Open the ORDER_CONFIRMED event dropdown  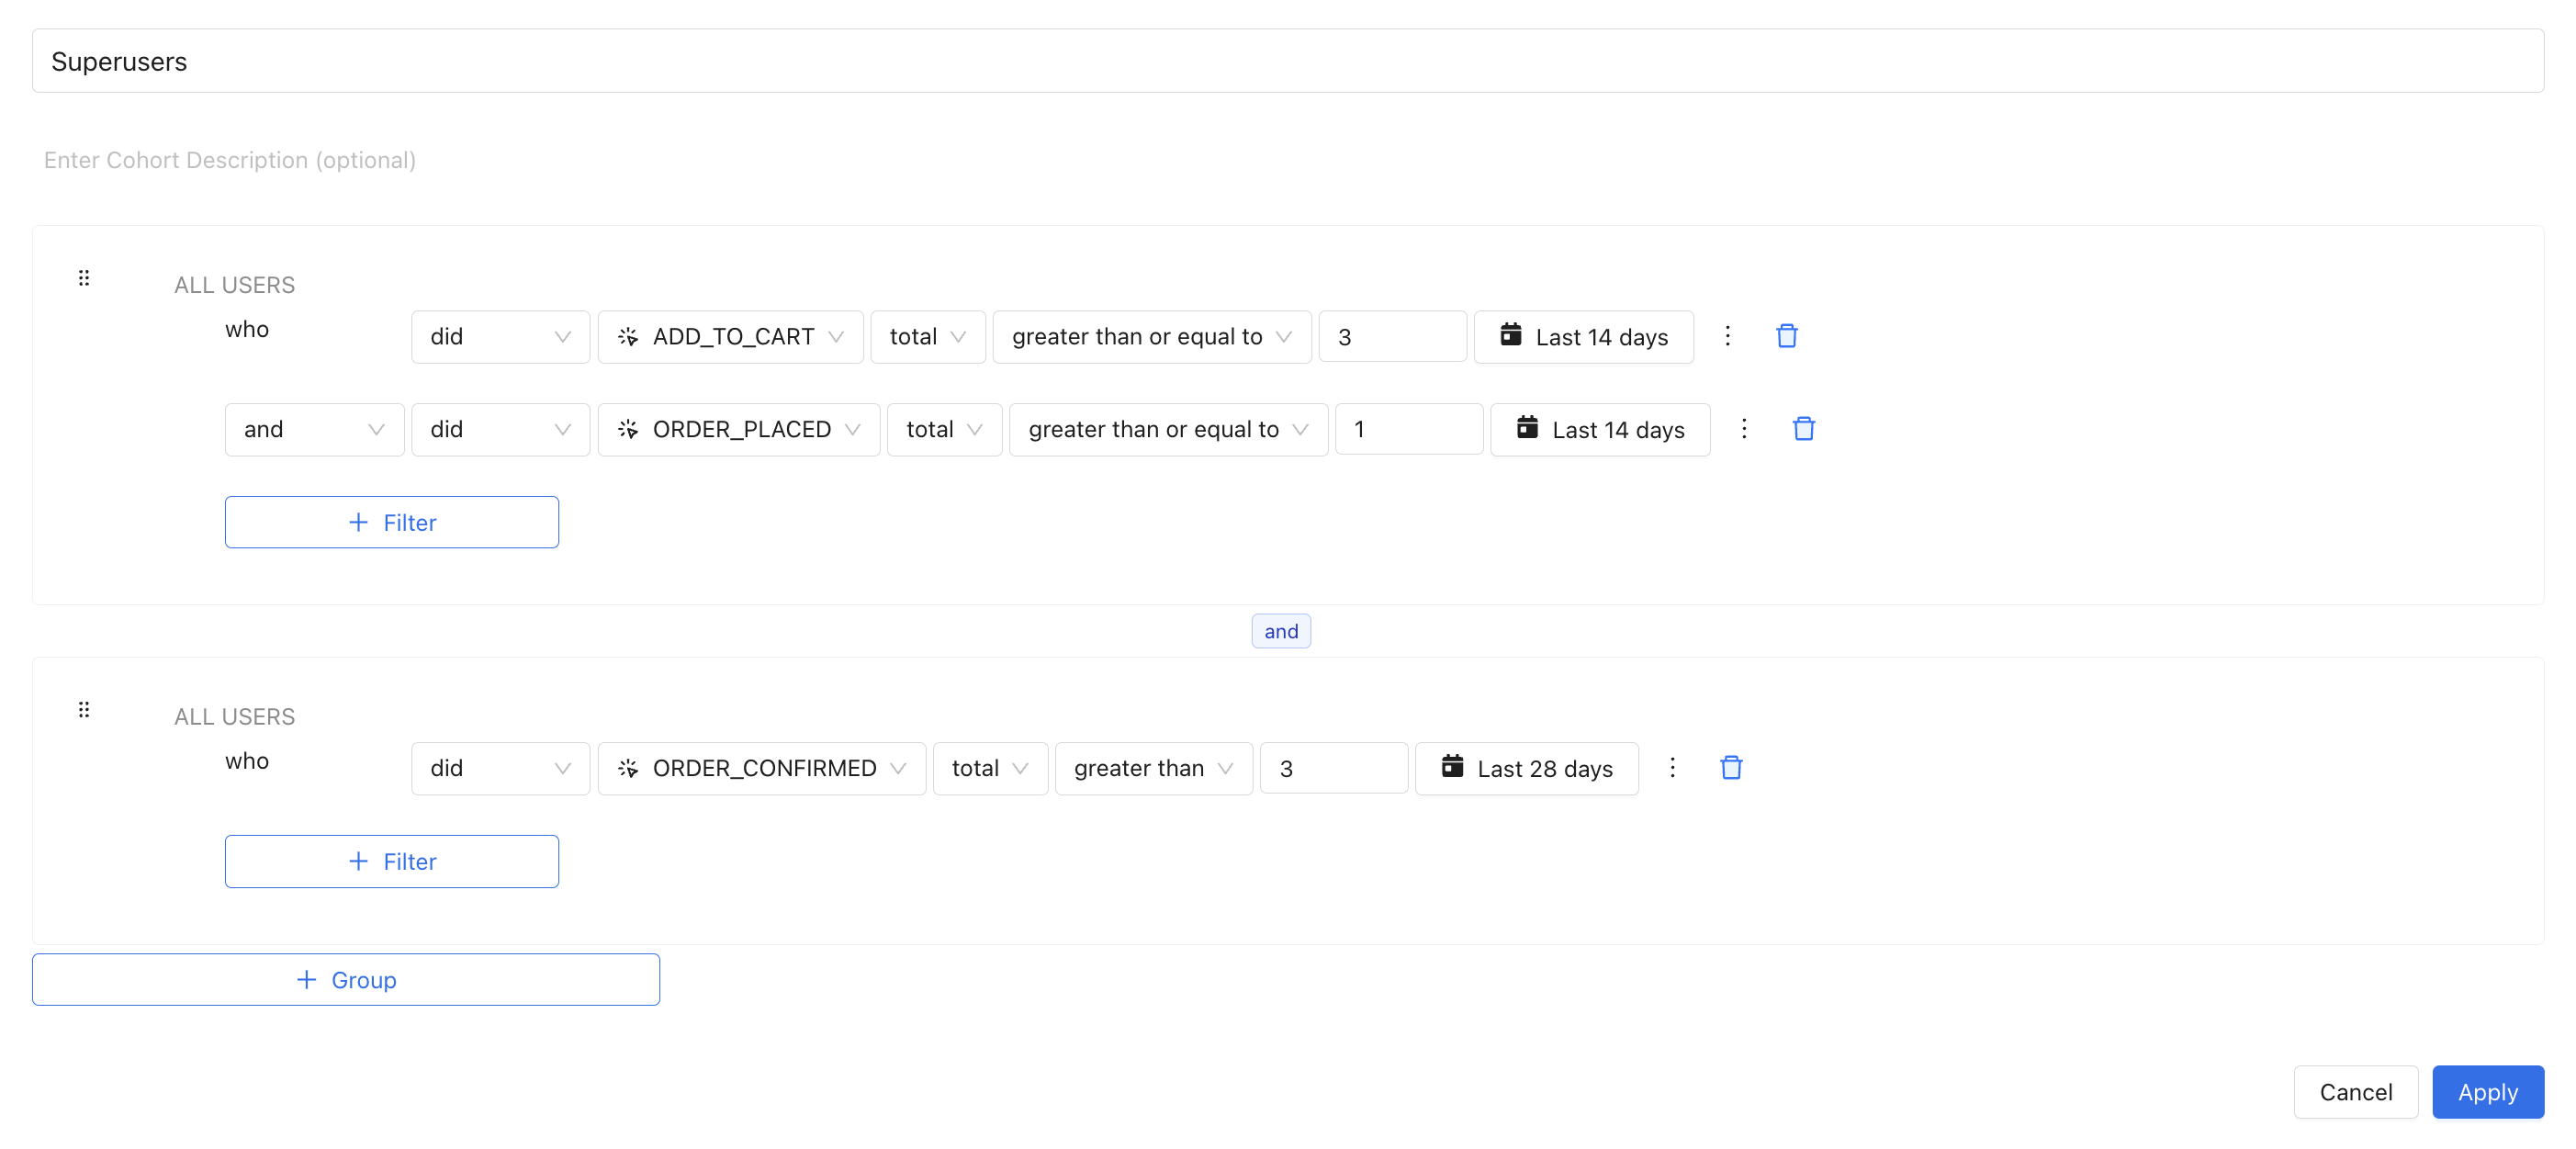point(761,768)
